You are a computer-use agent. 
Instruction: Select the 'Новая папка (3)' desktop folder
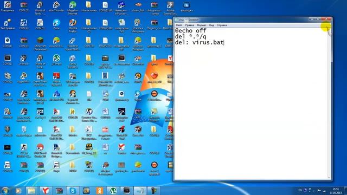pyautogui.click(x=121, y=44)
